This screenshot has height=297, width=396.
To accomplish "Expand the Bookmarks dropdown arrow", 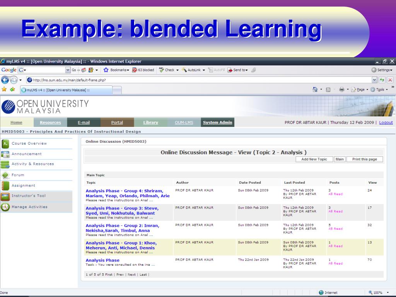I will pos(128,70).
